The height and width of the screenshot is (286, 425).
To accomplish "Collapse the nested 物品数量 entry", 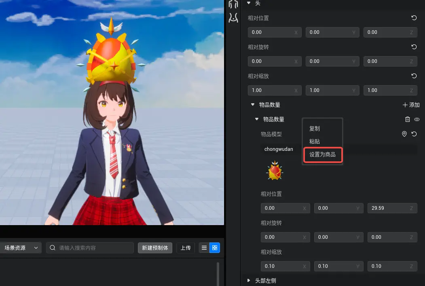I will (x=257, y=119).
